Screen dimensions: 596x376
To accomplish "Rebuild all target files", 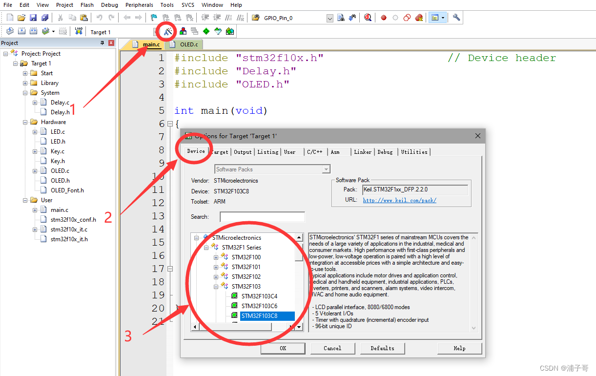I will coord(33,31).
